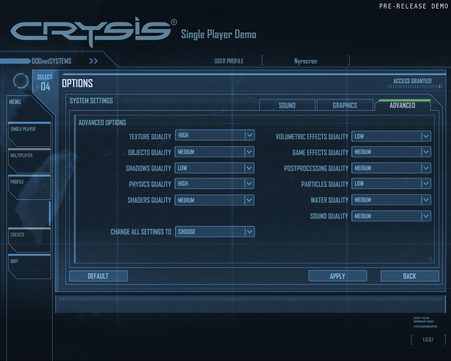Image resolution: width=451 pixels, height=361 pixels.
Task: Click the Advanced Options heading
Action: pos(102,123)
